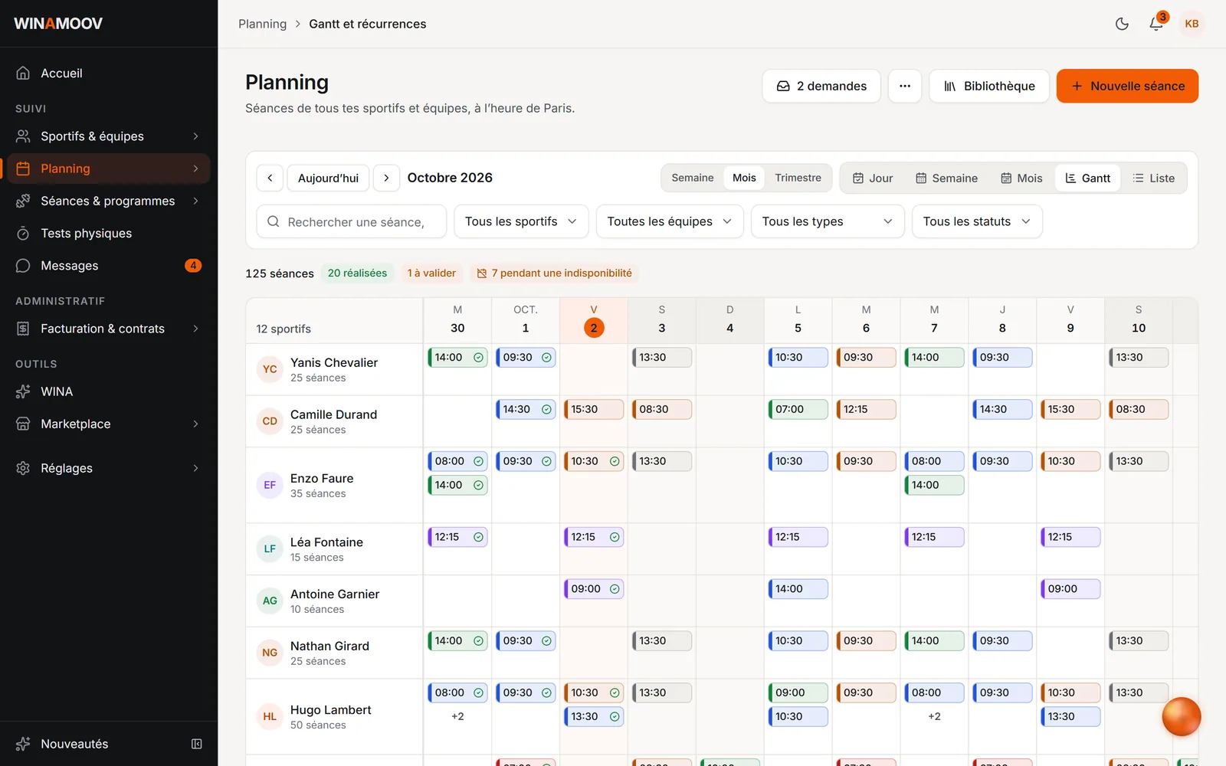Click the orange floating assistant orb

(1181, 717)
